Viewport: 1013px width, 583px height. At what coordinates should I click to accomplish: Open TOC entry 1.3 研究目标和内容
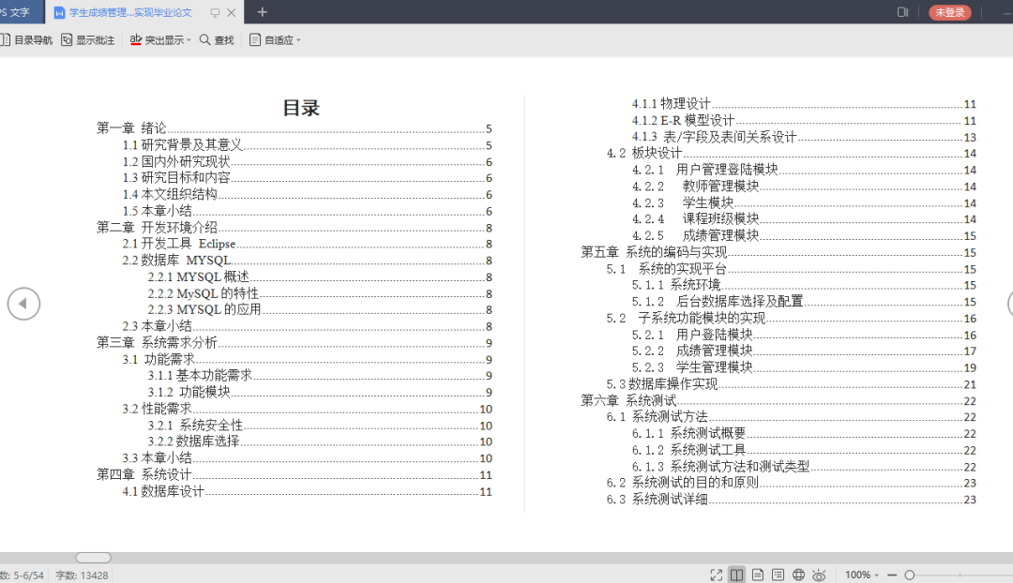[x=307, y=177]
